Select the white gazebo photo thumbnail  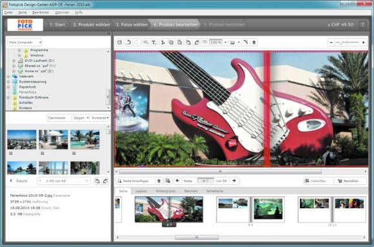point(54,139)
